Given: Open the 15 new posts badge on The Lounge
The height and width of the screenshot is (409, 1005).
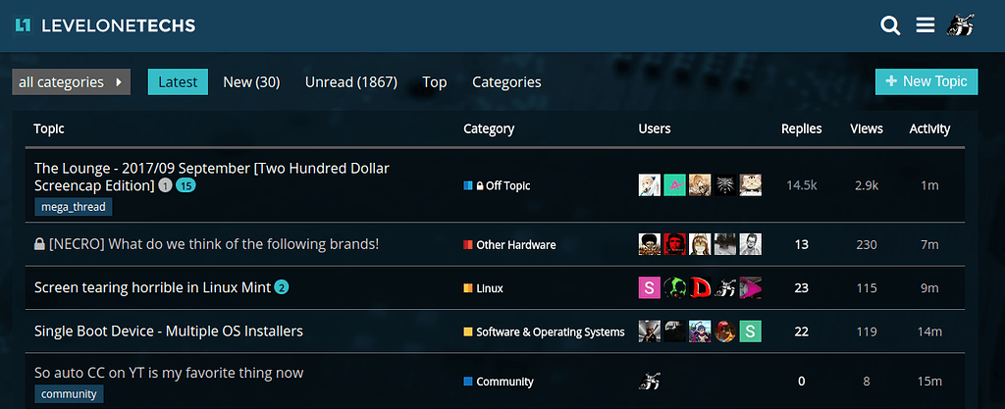Looking at the screenshot, I should [x=185, y=186].
